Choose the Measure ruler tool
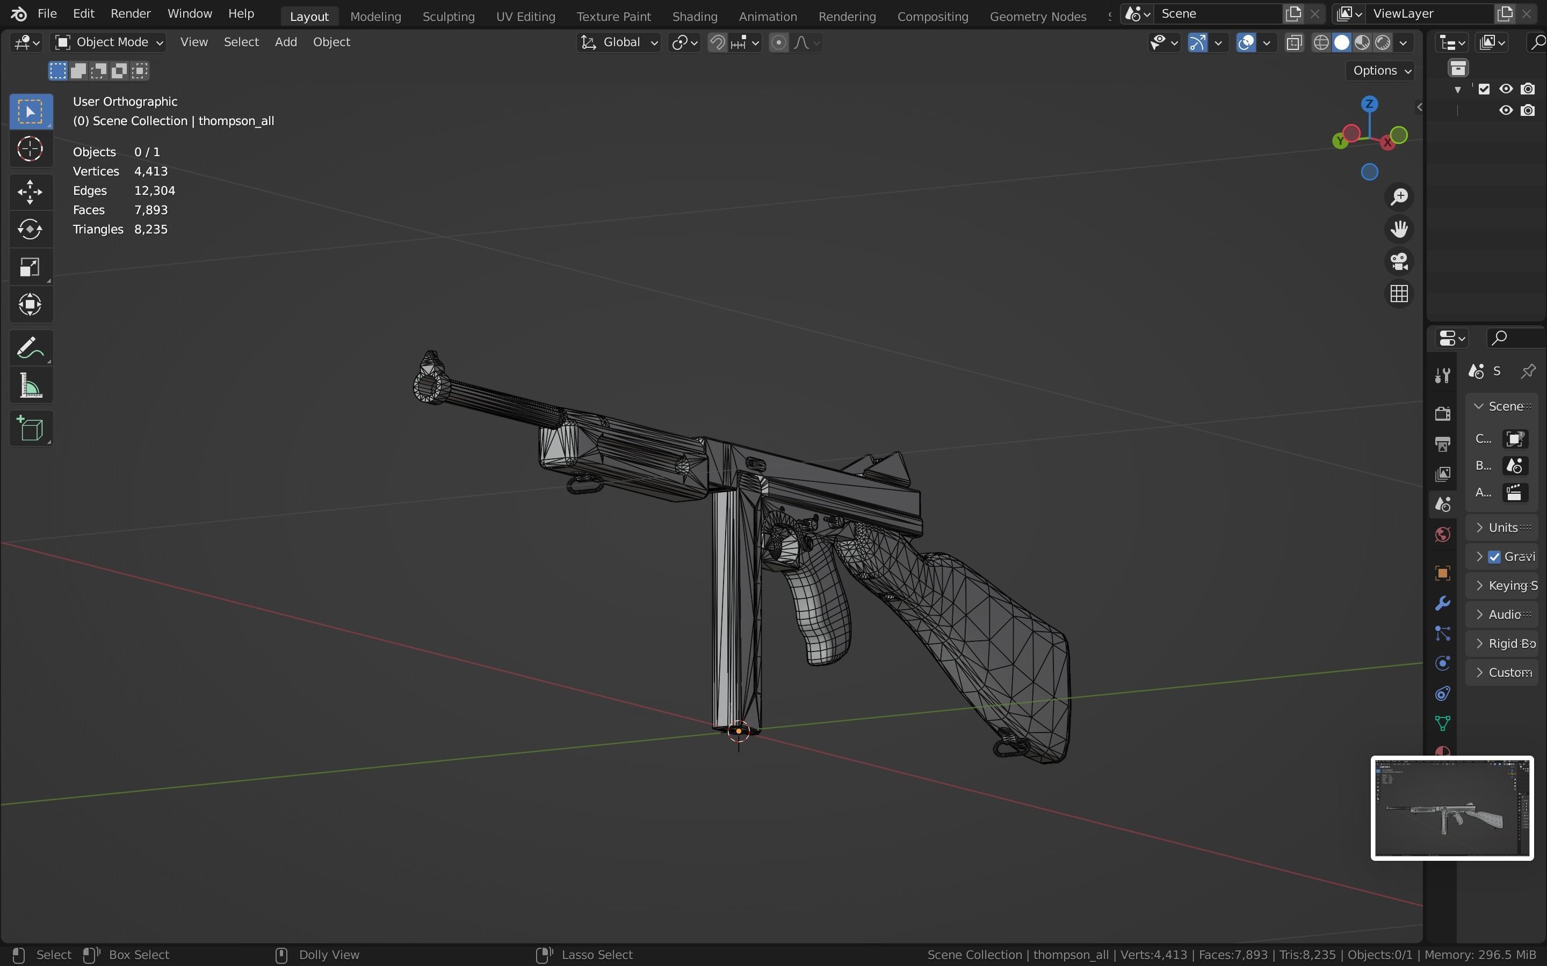Viewport: 1547px width, 966px height. pyautogui.click(x=30, y=386)
